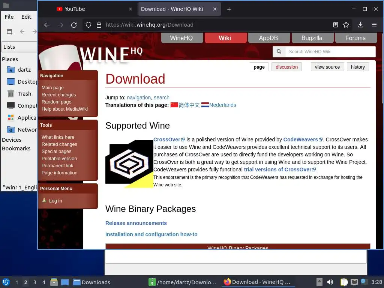Open Release announcements link
Screen dimensions: 384x288
(136, 223)
